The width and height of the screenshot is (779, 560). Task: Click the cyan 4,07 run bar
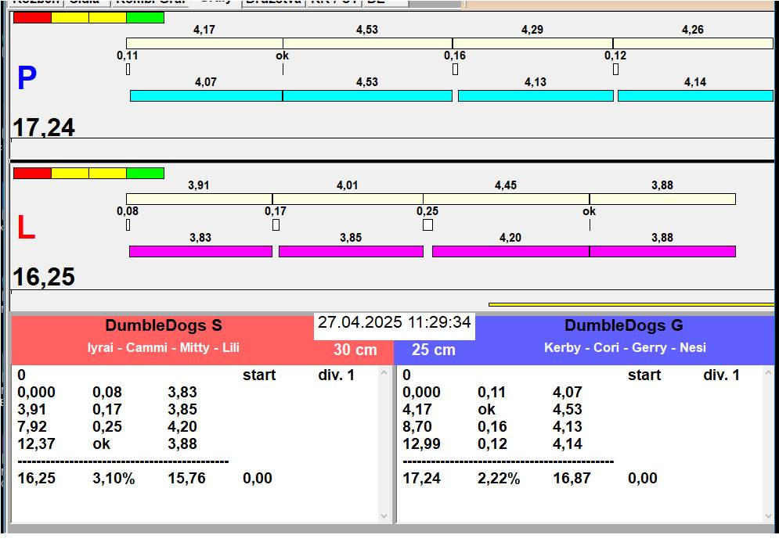(206, 95)
